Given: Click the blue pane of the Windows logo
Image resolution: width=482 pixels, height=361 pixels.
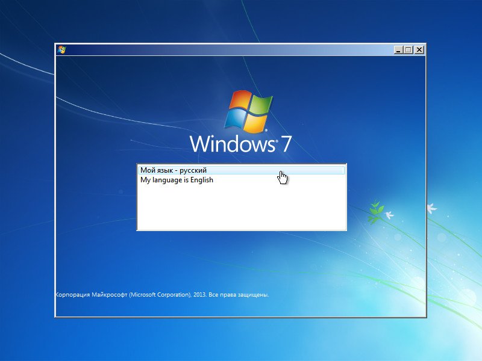Looking at the screenshot, I should pyautogui.click(x=234, y=119).
